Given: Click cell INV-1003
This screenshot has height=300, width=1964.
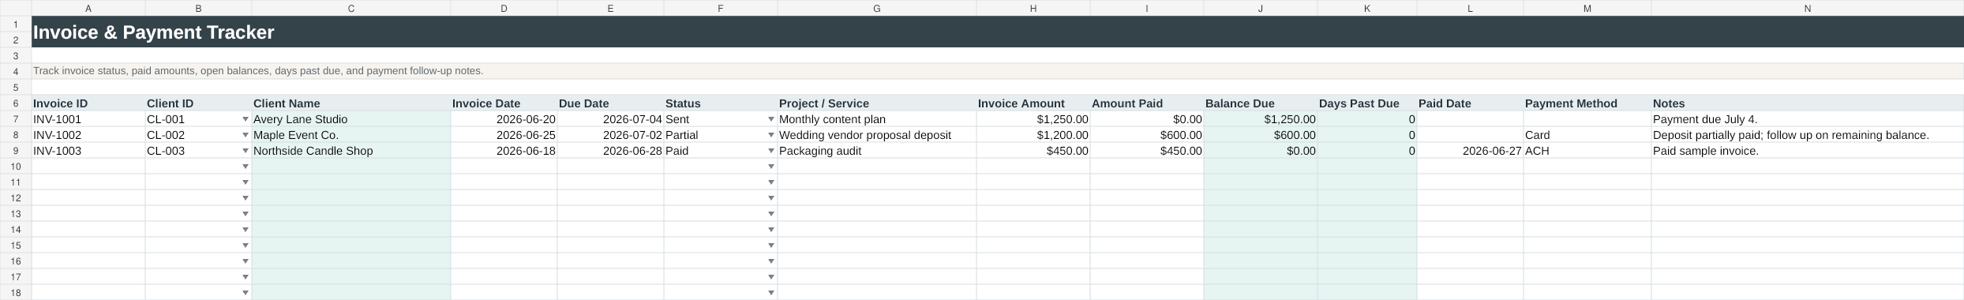Looking at the screenshot, I should tap(88, 151).
